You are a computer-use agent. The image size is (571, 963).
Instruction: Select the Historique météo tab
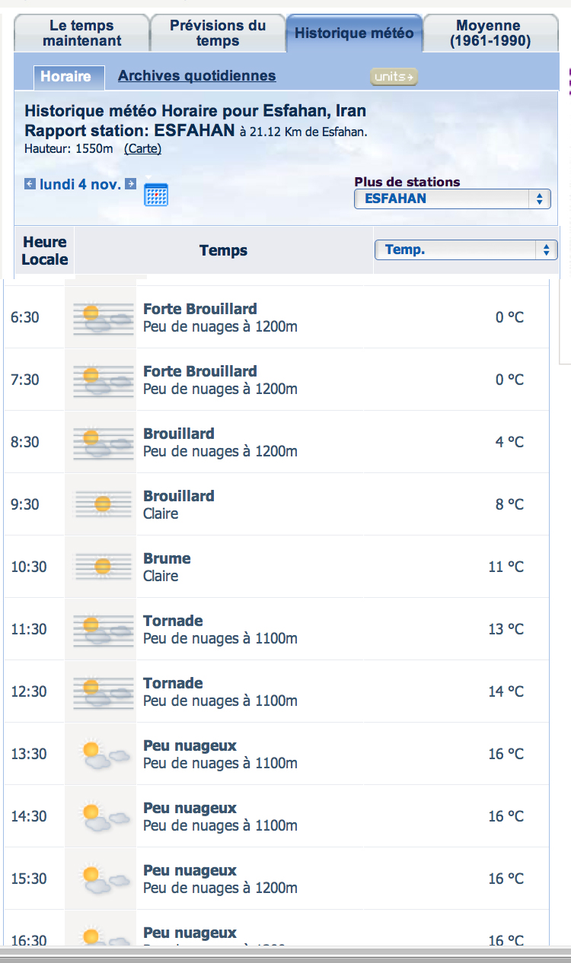[x=354, y=33]
